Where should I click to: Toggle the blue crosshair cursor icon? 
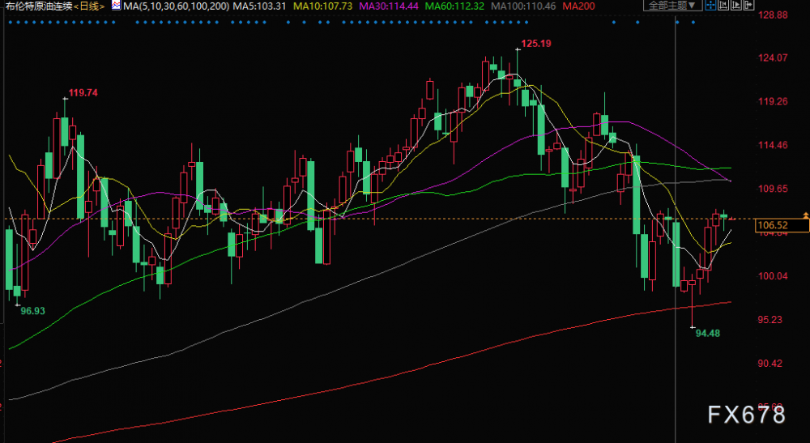point(711,5)
